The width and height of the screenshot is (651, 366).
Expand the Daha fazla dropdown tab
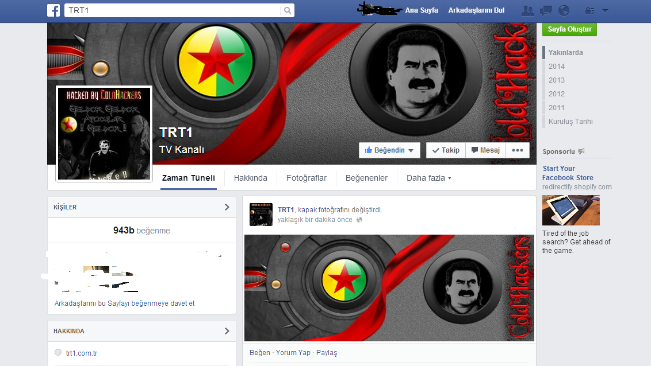click(428, 178)
